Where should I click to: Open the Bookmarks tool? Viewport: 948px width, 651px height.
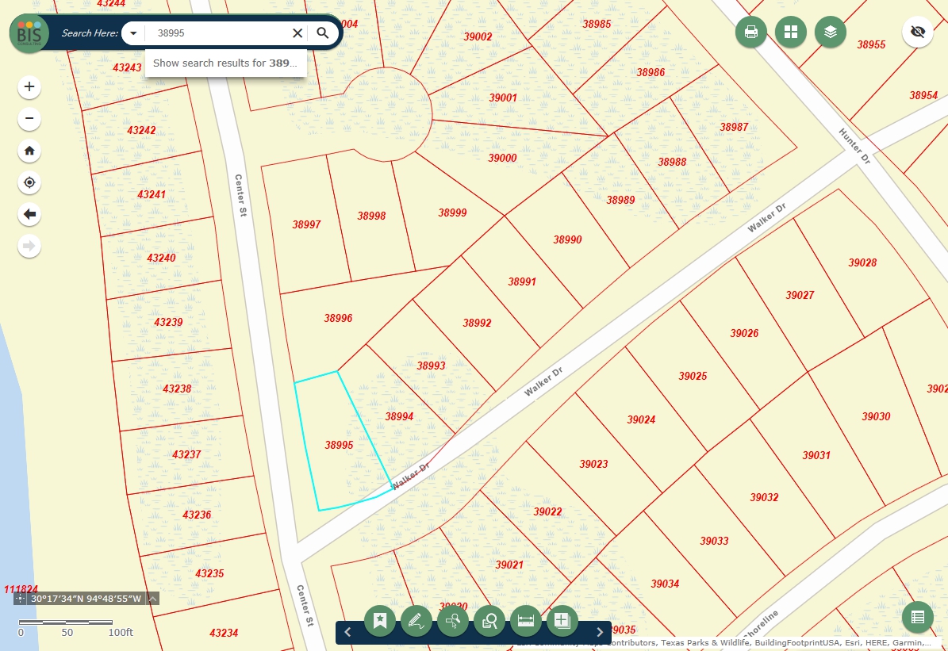click(x=380, y=621)
